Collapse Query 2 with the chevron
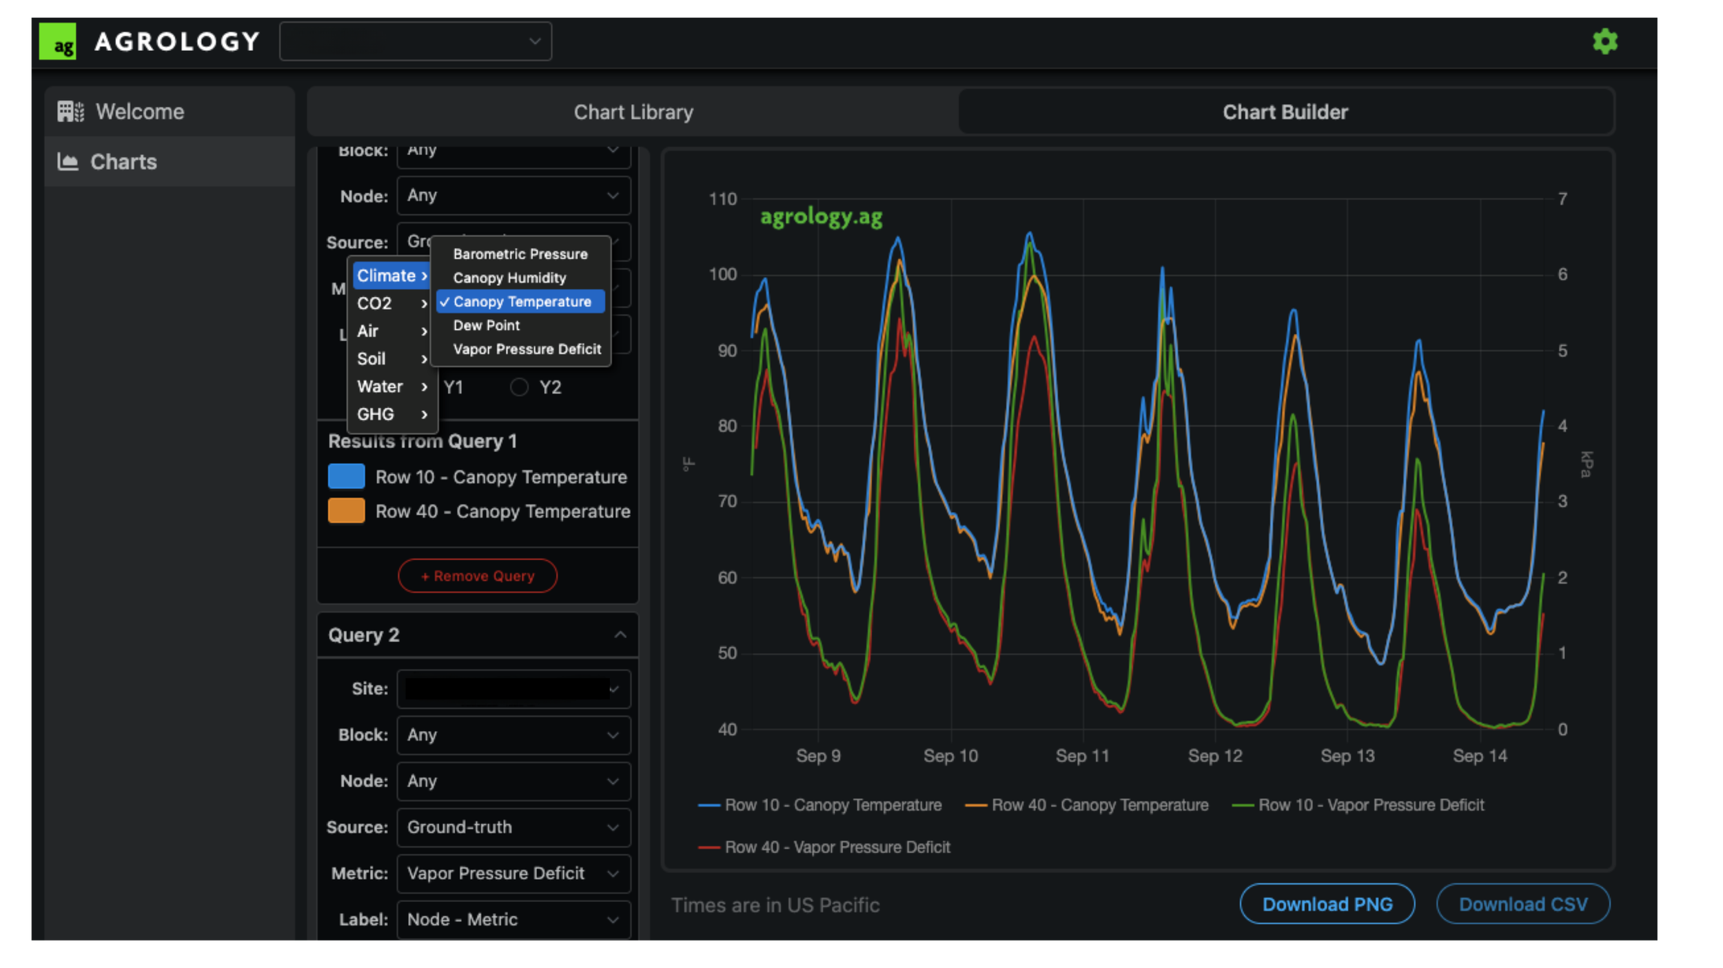This screenshot has height=968, width=1723. pos(620,635)
